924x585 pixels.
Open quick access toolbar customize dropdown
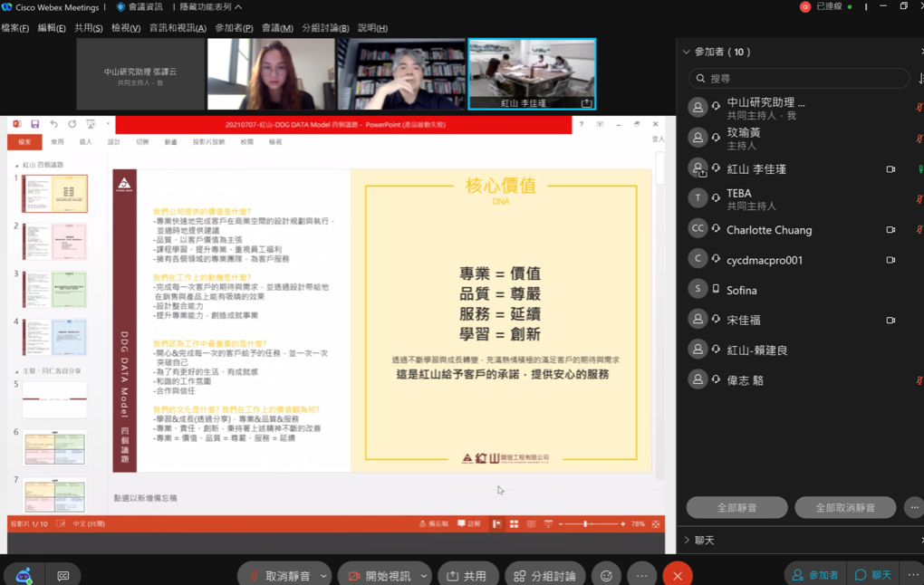tap(108, 124)
